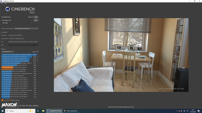Viewport: 202px width, 113px height.
Task: Select rank 16 Xeon E5-2695 v2 row
Action: pyautogui.click(x=19, y=86)
